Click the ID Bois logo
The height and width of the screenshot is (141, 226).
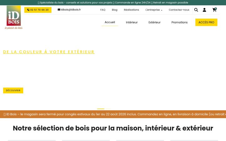tap(14, 18)
